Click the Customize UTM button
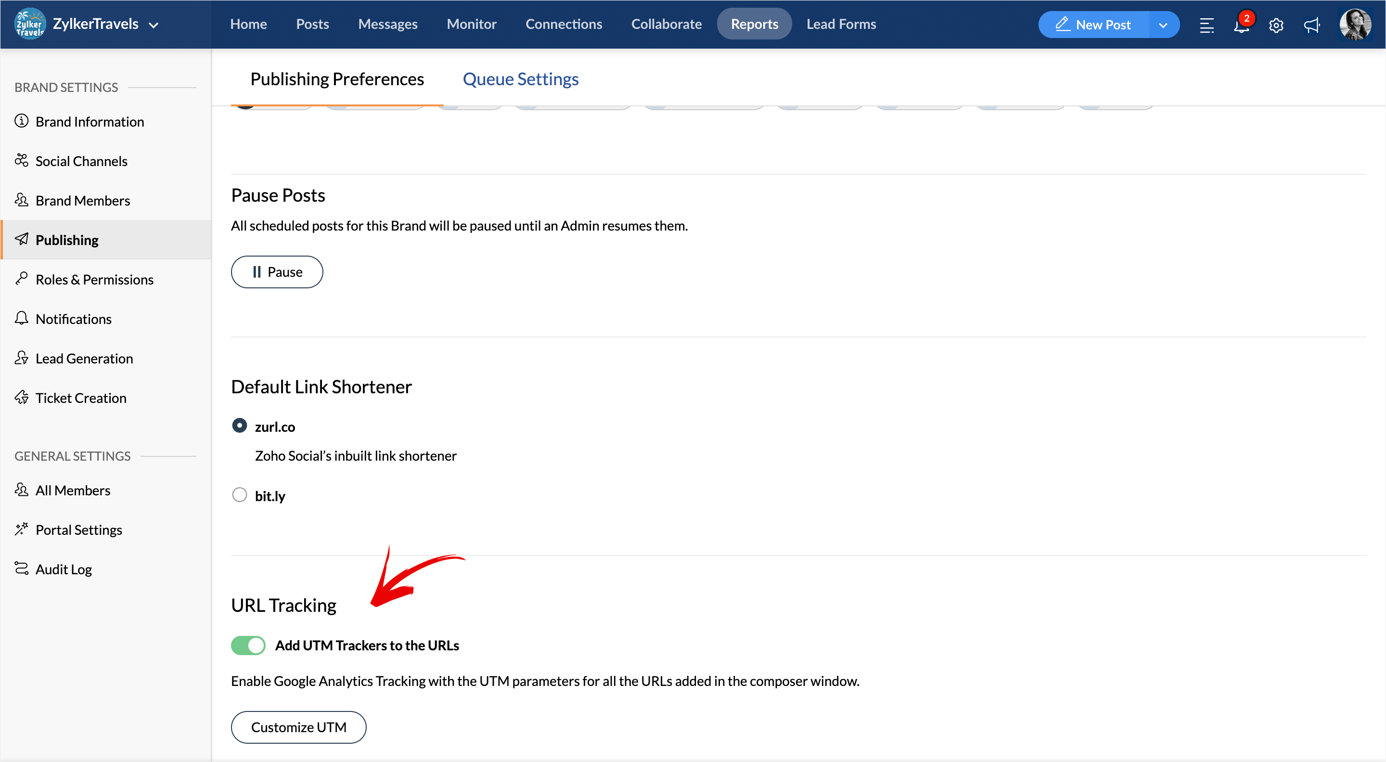 click(298, 727)
